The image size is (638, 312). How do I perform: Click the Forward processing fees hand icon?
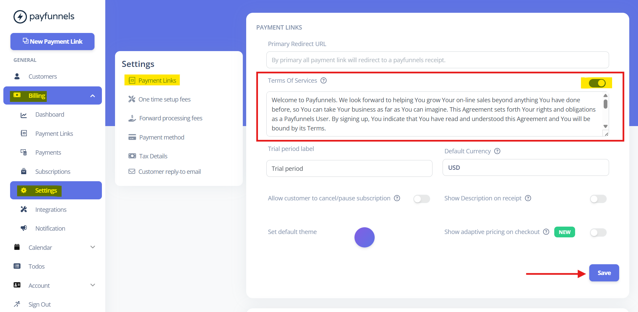click(132, 118)
